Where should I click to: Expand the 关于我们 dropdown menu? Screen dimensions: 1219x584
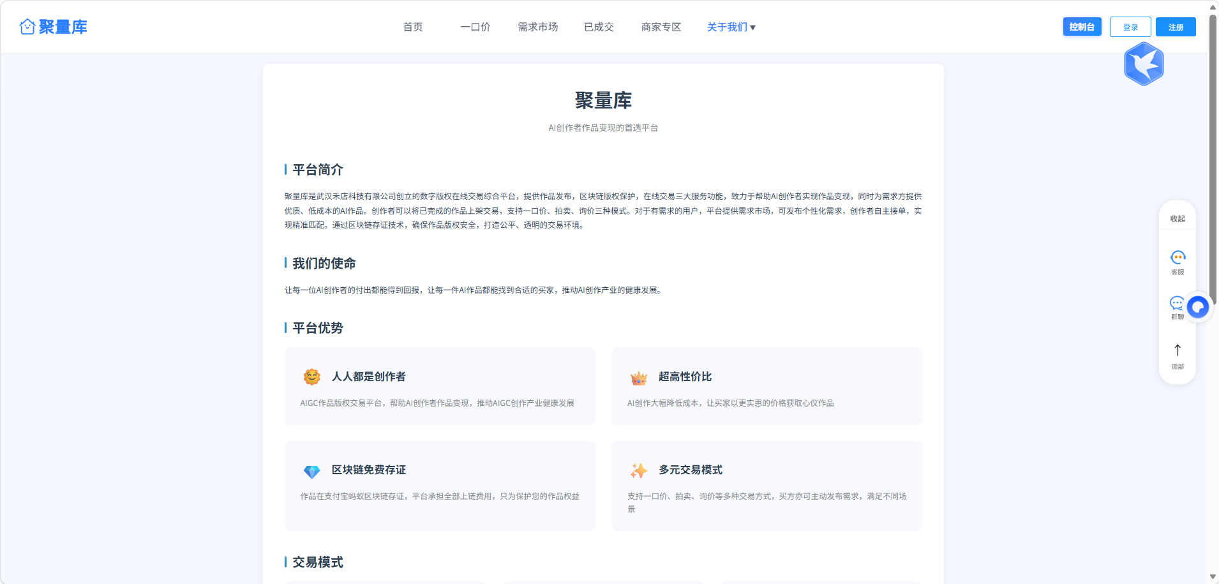[x=731, y=27]
